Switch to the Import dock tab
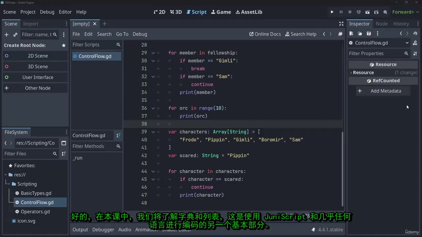Screen dimensions: 422x237 click(x=31, y=24)
